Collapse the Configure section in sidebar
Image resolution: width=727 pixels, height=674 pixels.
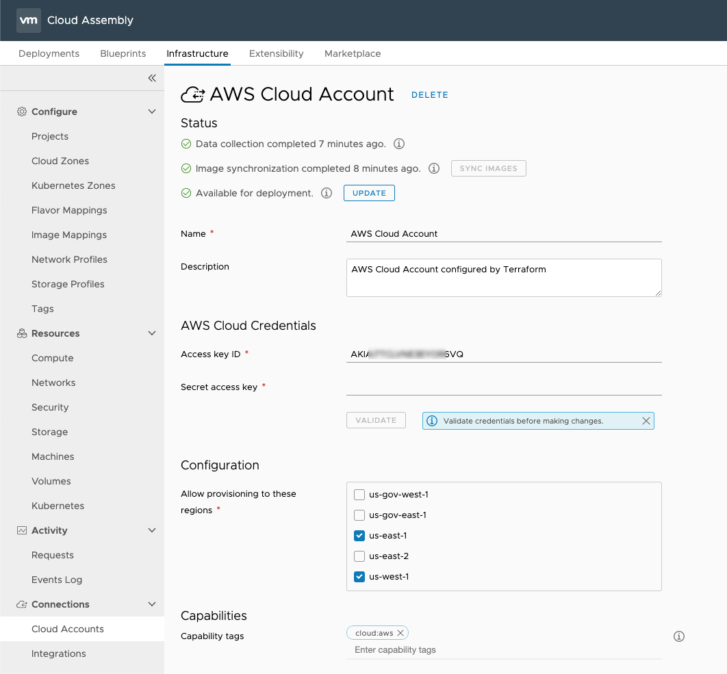click(152, 111)
